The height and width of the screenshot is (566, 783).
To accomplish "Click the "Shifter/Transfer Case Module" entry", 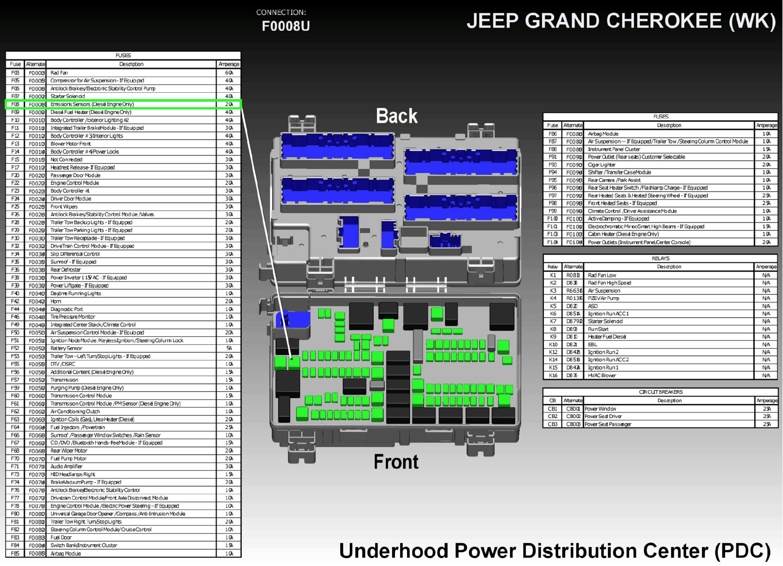I will [x=619, y=172].
